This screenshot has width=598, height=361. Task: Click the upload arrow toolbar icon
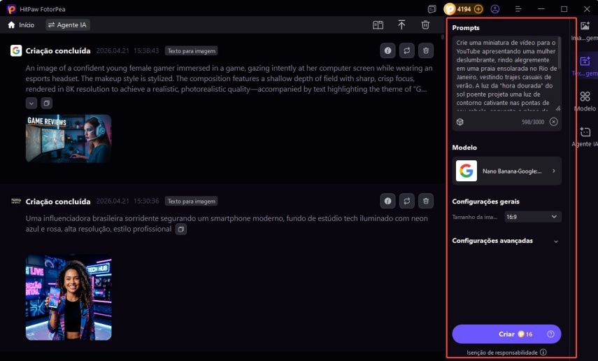pyautogui.click(x=401, y=25)
